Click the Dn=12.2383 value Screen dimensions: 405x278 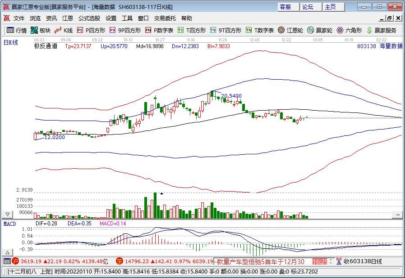pos(185,46)
